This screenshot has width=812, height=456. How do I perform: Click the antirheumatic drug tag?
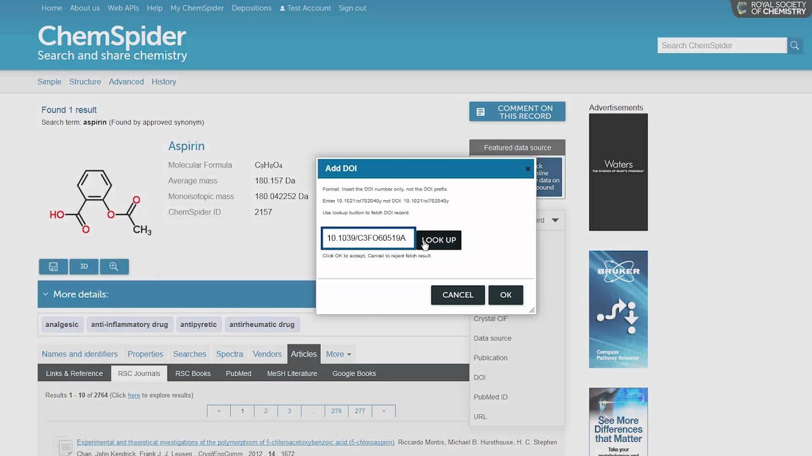coord(262,324)
